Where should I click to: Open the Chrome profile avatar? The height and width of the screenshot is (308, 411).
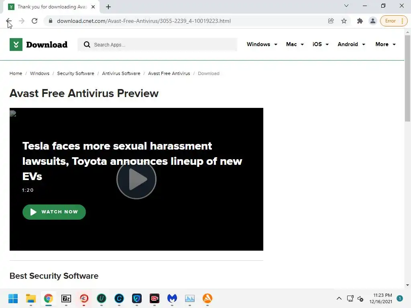(372, 21)
